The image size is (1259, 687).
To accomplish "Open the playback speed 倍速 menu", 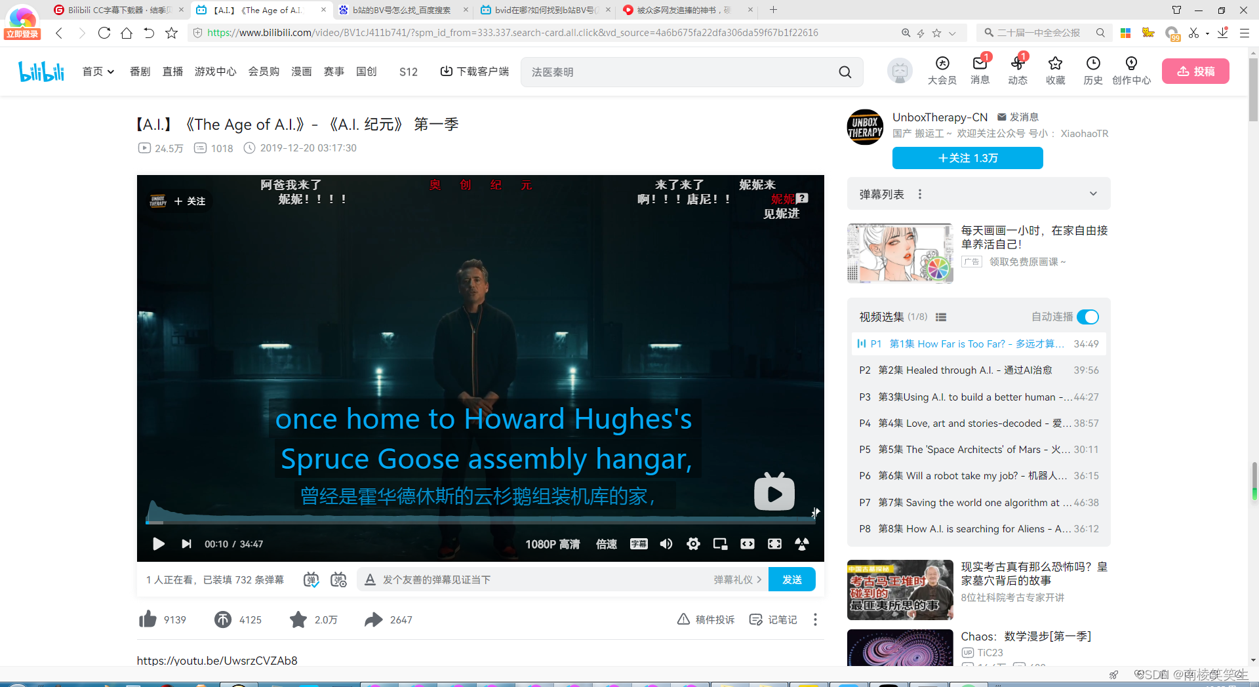I will (x=606, y=544).
